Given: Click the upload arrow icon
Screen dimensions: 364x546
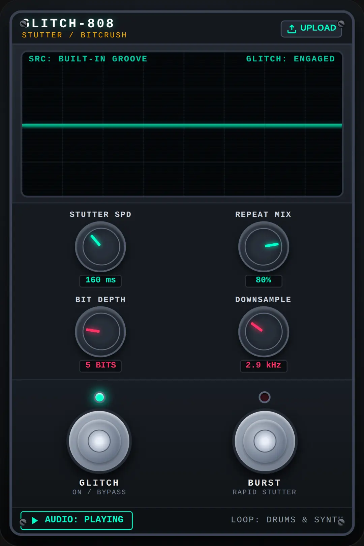Looking at the screenshot, I should click(x=292, y=29).
